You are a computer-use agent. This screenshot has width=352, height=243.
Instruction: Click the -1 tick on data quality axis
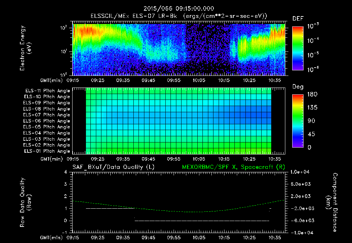click(x=64, y=232)
